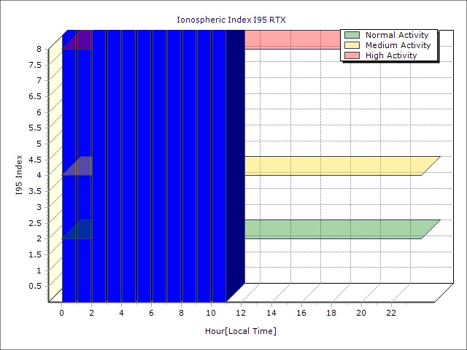Screen dimensions: 467x350
Task: Click y-axis label 6.5
Action: point(35,96)
